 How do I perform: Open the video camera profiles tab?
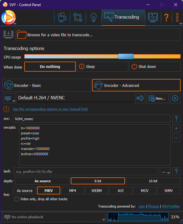[62, 17]
